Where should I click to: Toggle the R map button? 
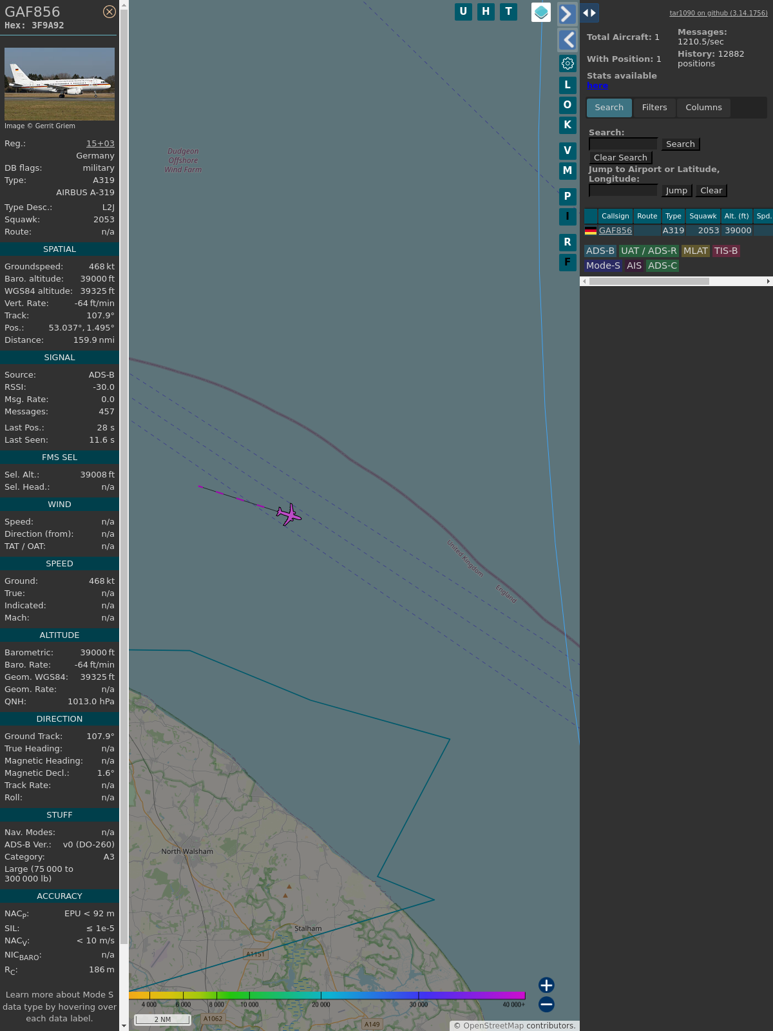[x=568, y=242]
